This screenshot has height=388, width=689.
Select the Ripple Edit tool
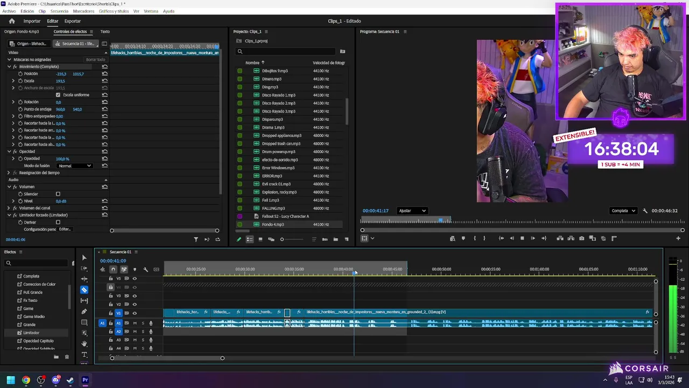tap(84, 279)
